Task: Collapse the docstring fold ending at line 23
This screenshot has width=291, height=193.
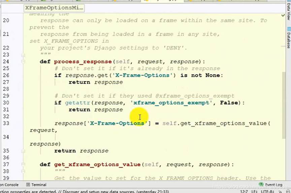Action: tap(23, 55)
